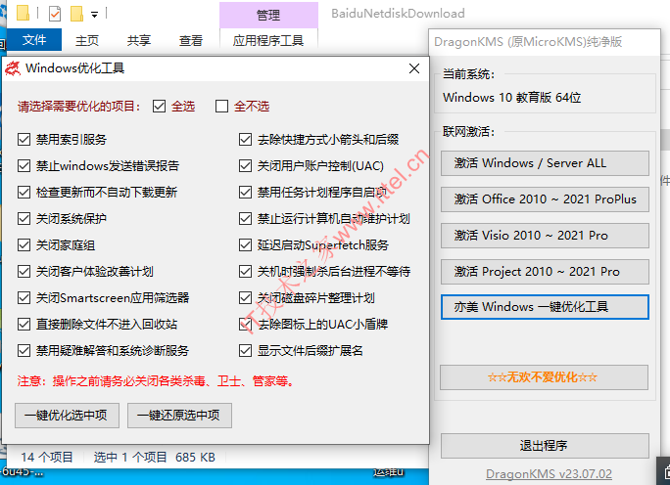Toggle 去除快捷方式小箭头和后缀 checkbox
This screenshot has height=485, width=670.
click(245, 140)
